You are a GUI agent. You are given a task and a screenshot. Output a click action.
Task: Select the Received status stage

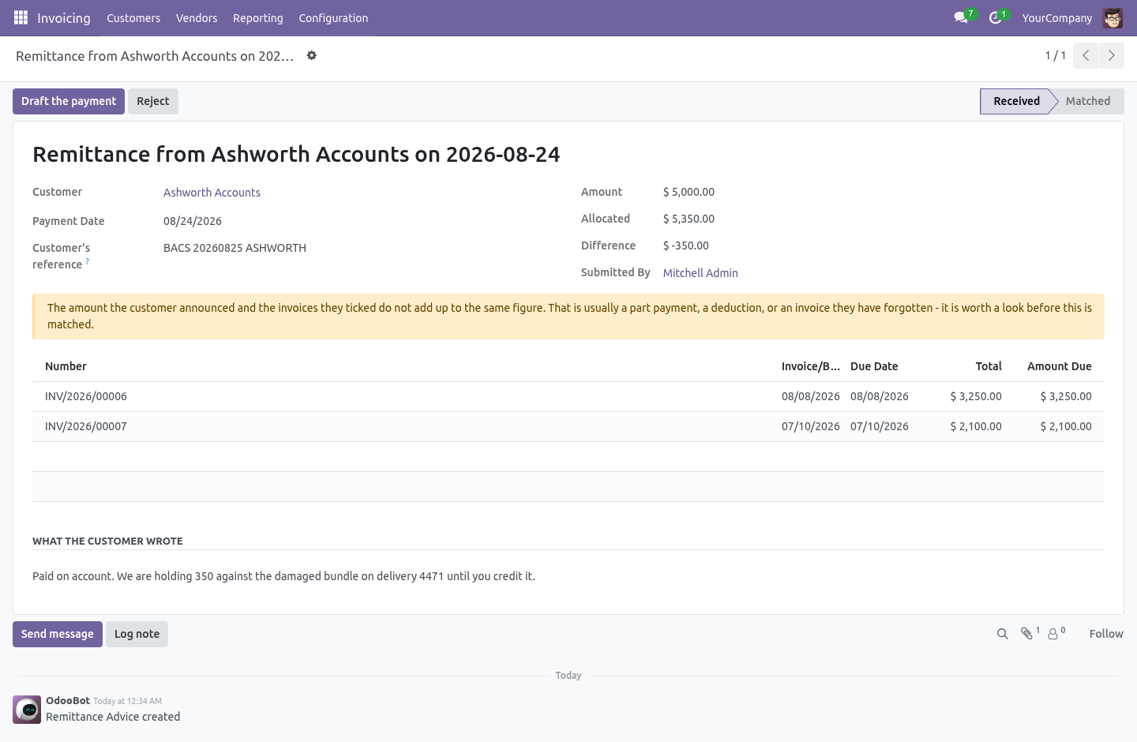pyautogui.click(x=1016, y=101)
